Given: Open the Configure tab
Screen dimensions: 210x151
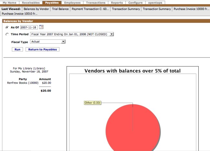Looking at the screenshot, I should 135,3.
